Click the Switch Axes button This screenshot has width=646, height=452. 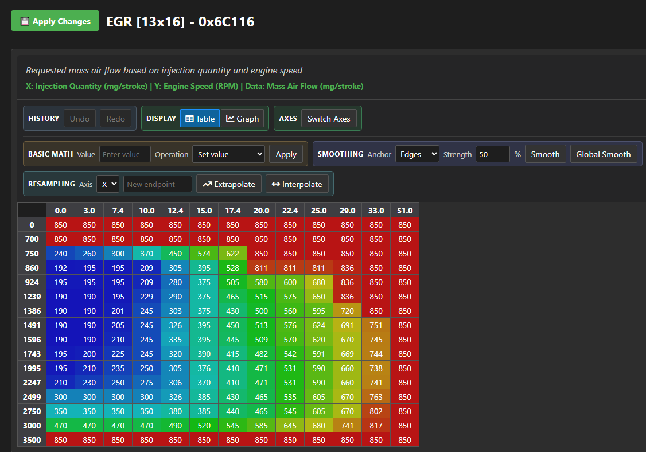(329, 119)
